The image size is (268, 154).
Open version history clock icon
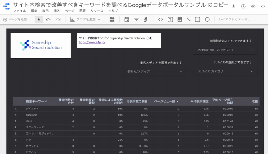(x=243, y=7)
